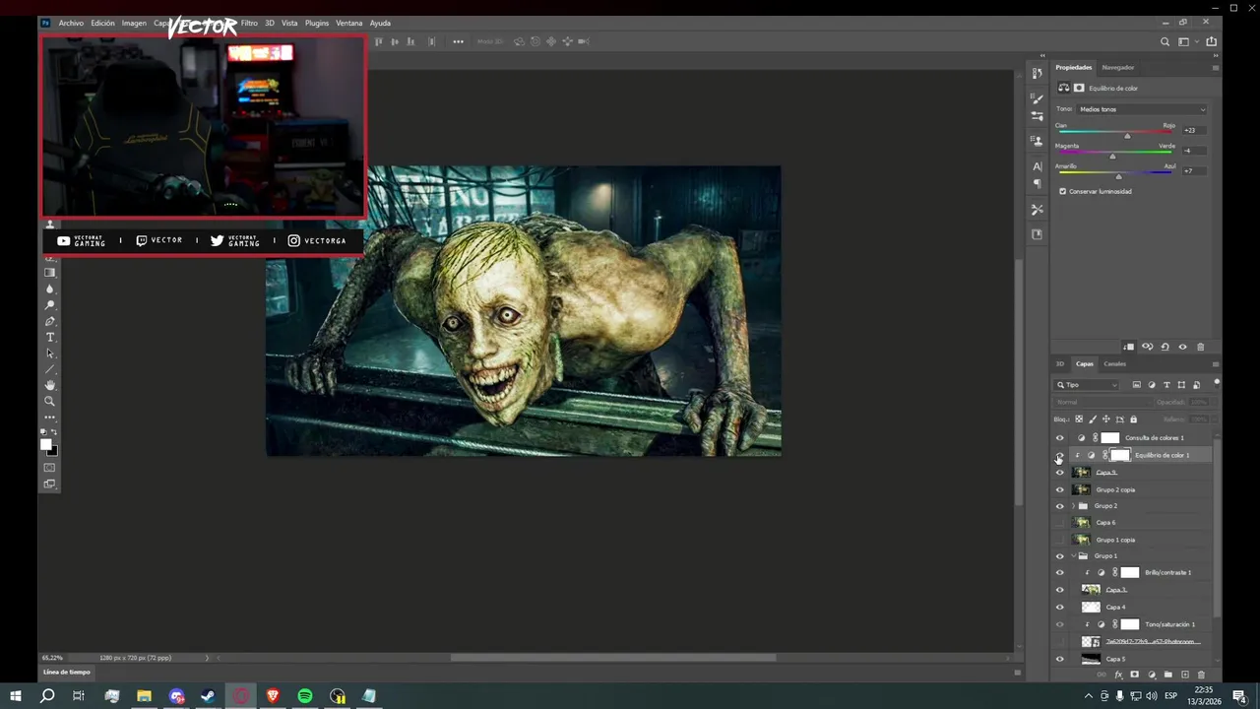Image resolution: width=1260 pixels, height=709 pixels.
Task: Select the Hand tool
Action: click(50, 385)
